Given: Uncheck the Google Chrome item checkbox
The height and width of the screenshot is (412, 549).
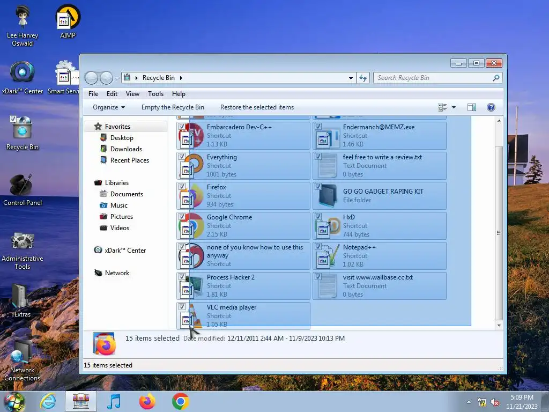Looking at the screenshot, I should click(182, 217).
